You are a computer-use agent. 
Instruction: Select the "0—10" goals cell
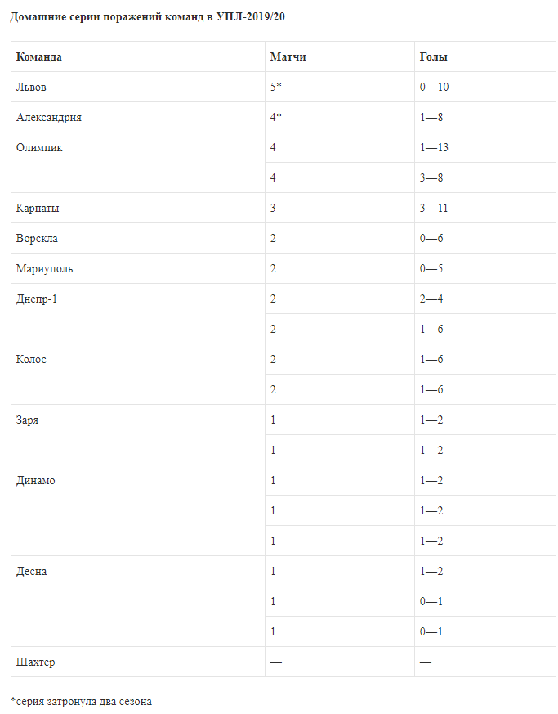pos(434,87)
